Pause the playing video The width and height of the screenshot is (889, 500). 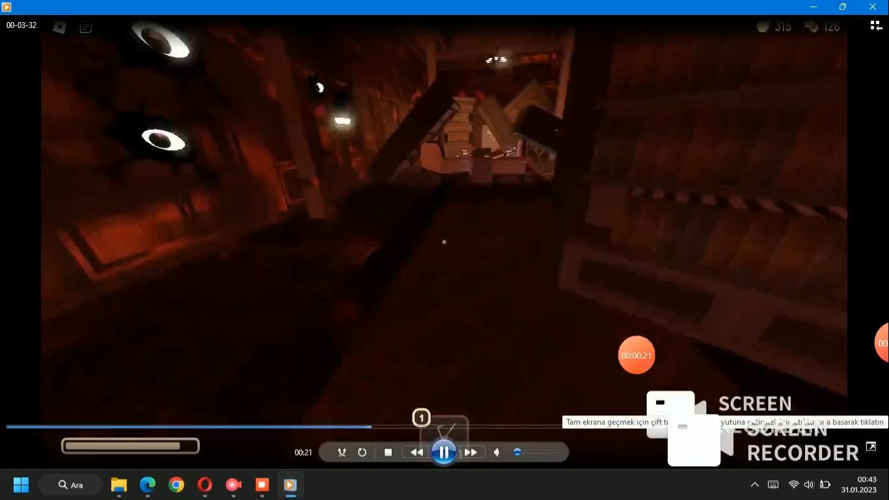[x=443, y=452]
